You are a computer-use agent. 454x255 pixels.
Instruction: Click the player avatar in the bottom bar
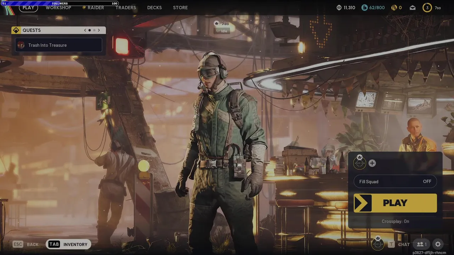(x=378, y=244)
